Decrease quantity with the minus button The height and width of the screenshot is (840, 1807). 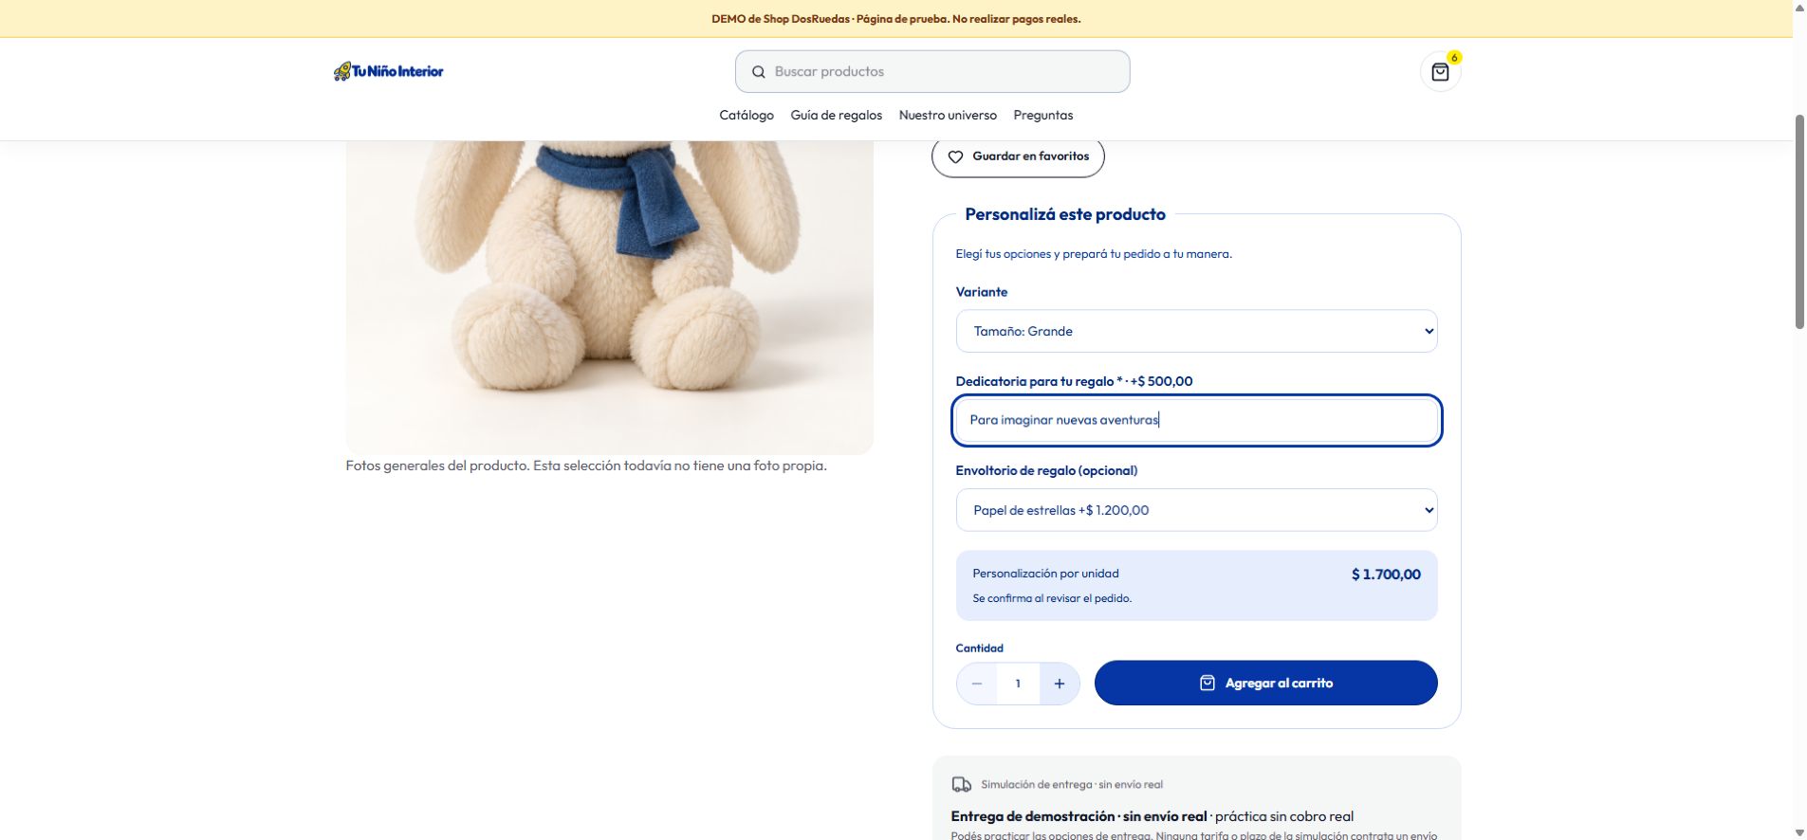pyautogui.click(x=977, y=684)
